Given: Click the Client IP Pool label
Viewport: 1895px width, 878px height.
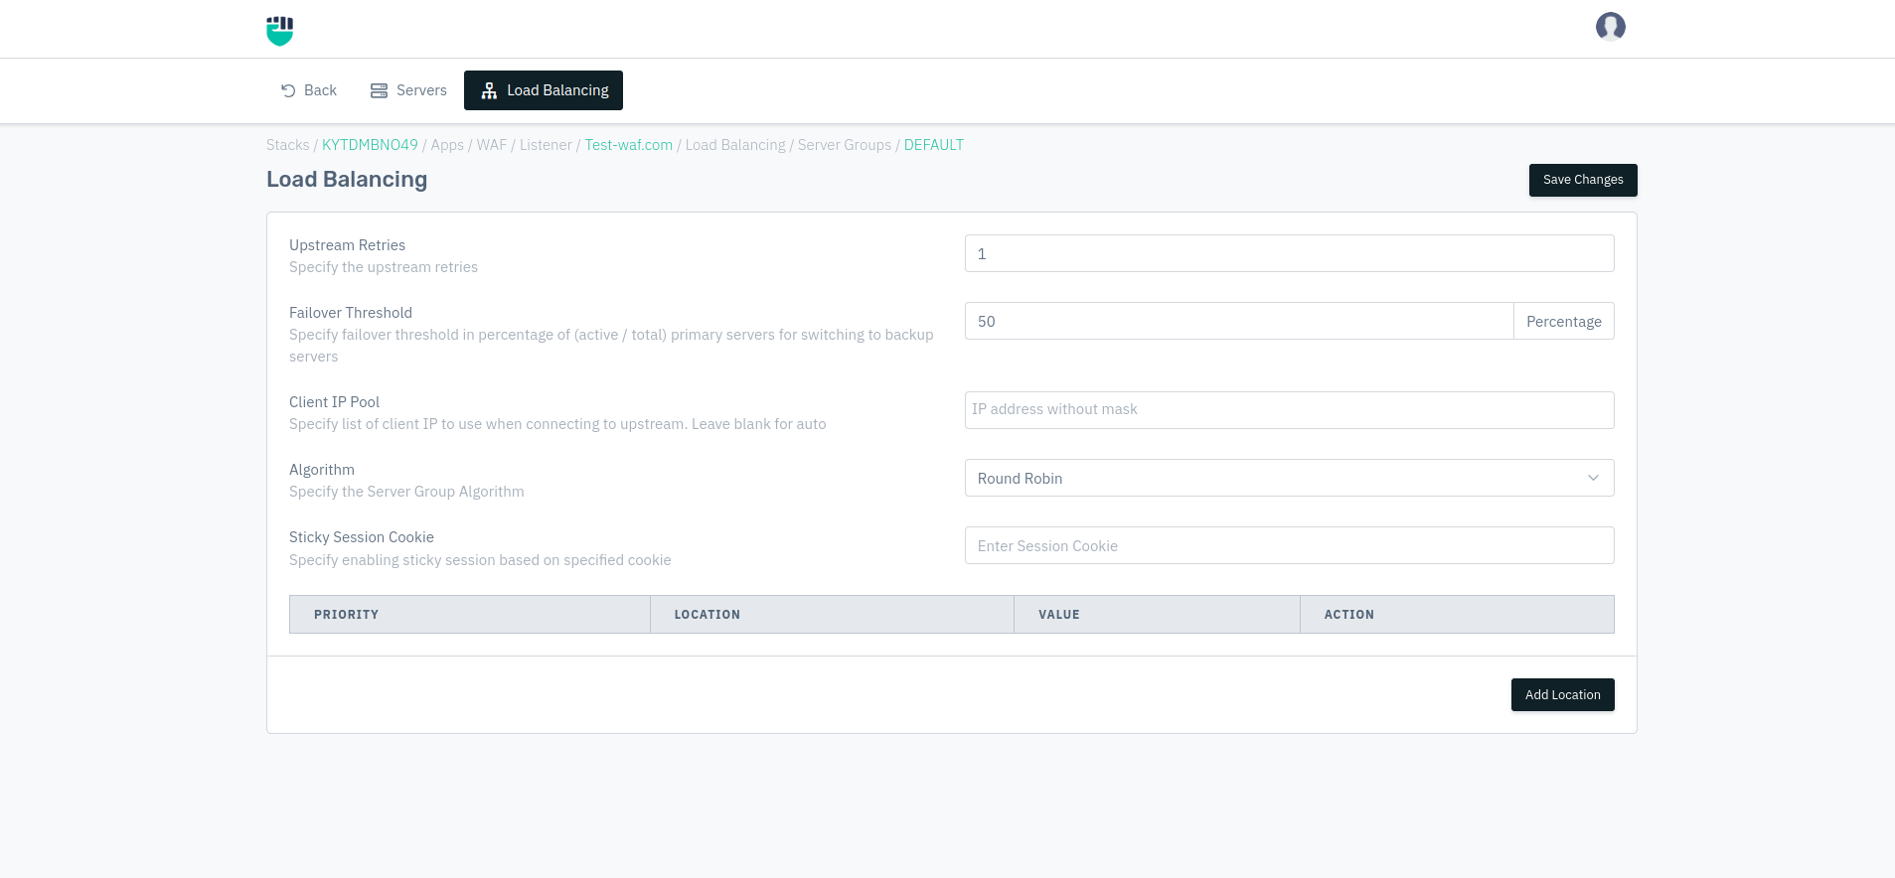Looking at the screenshot, I should click(334, 402).
